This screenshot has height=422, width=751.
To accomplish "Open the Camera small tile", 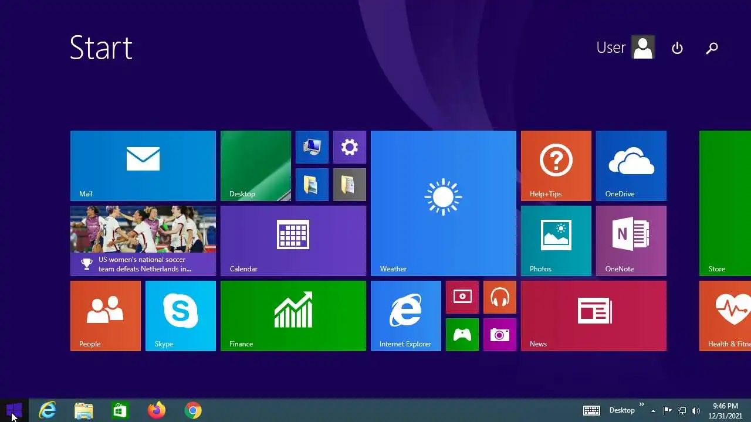I will point(500,335).
